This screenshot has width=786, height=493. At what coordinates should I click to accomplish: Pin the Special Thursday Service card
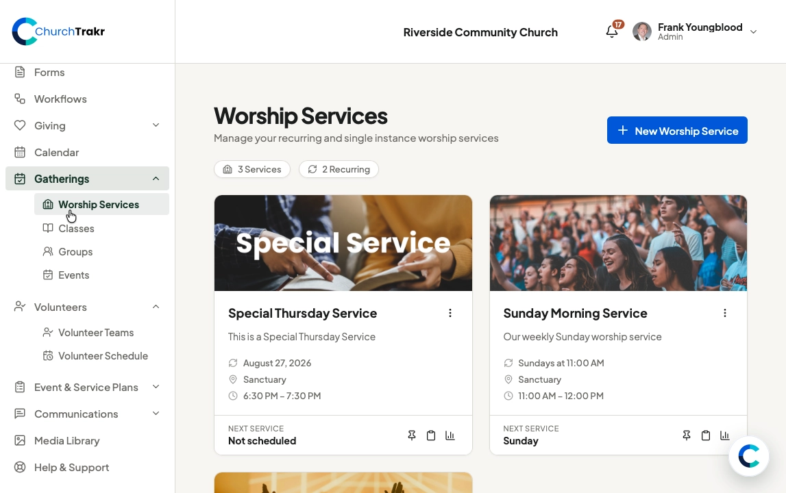pos(412,435)
